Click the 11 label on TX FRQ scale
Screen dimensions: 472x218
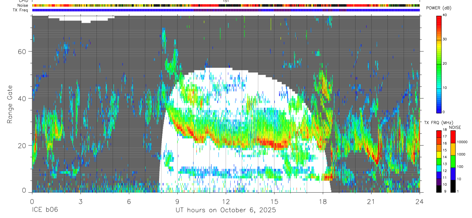445,178
